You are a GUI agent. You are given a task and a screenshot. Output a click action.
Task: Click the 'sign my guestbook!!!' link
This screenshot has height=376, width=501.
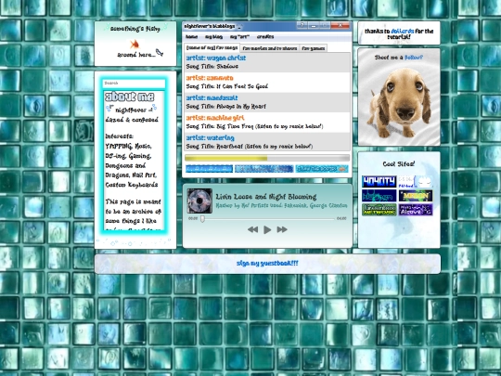coord(267,263)
